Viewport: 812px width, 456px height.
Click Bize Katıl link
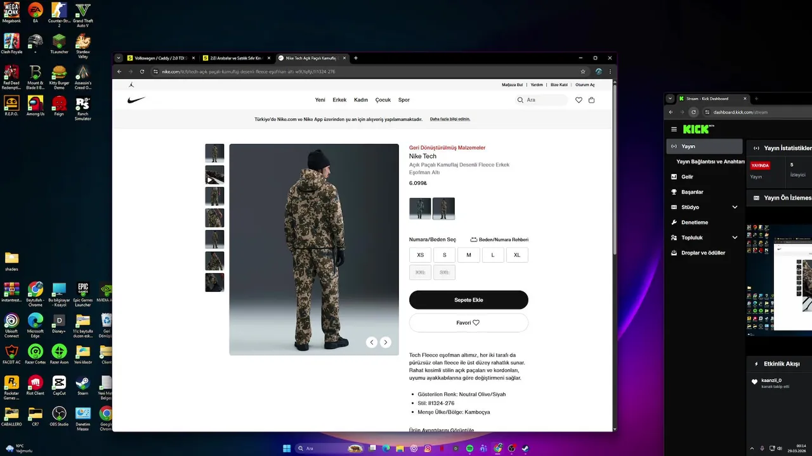(x=559, y=84)
